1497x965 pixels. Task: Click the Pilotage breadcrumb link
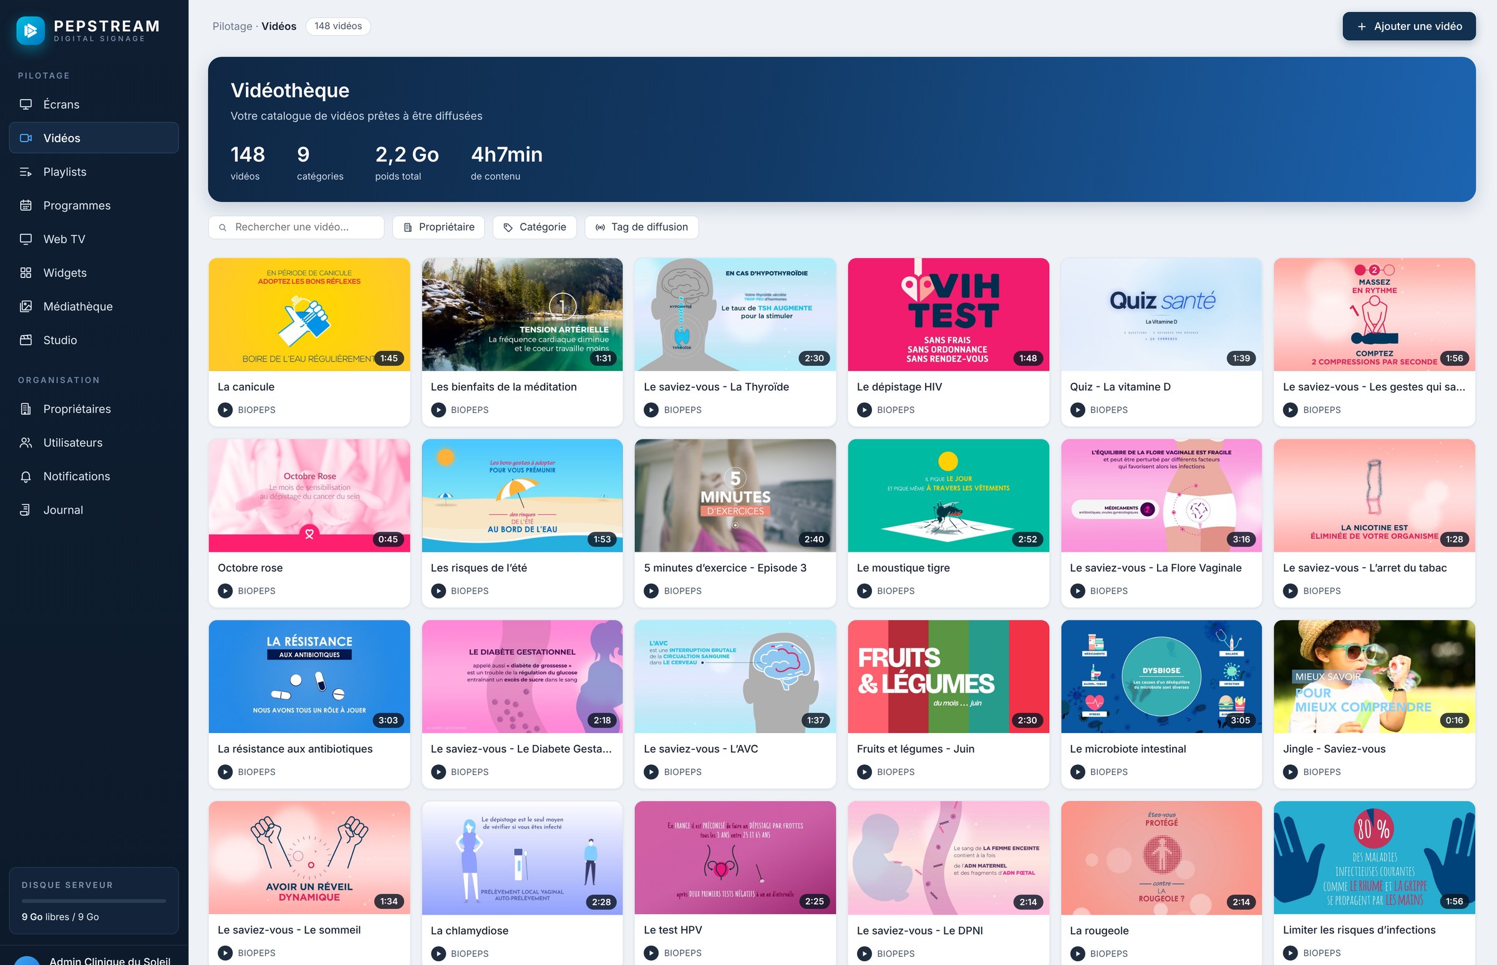(x=233, y=26)
